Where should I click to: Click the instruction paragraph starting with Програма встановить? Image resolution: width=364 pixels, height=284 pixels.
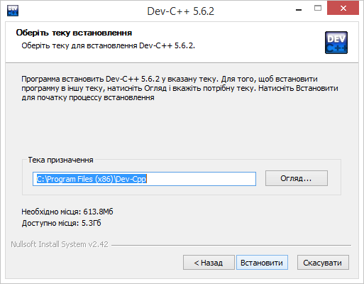tap(180, 88)
